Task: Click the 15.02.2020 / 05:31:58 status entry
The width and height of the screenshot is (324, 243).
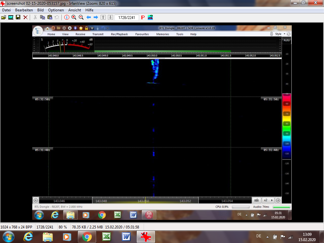Action: pos(122,227)
